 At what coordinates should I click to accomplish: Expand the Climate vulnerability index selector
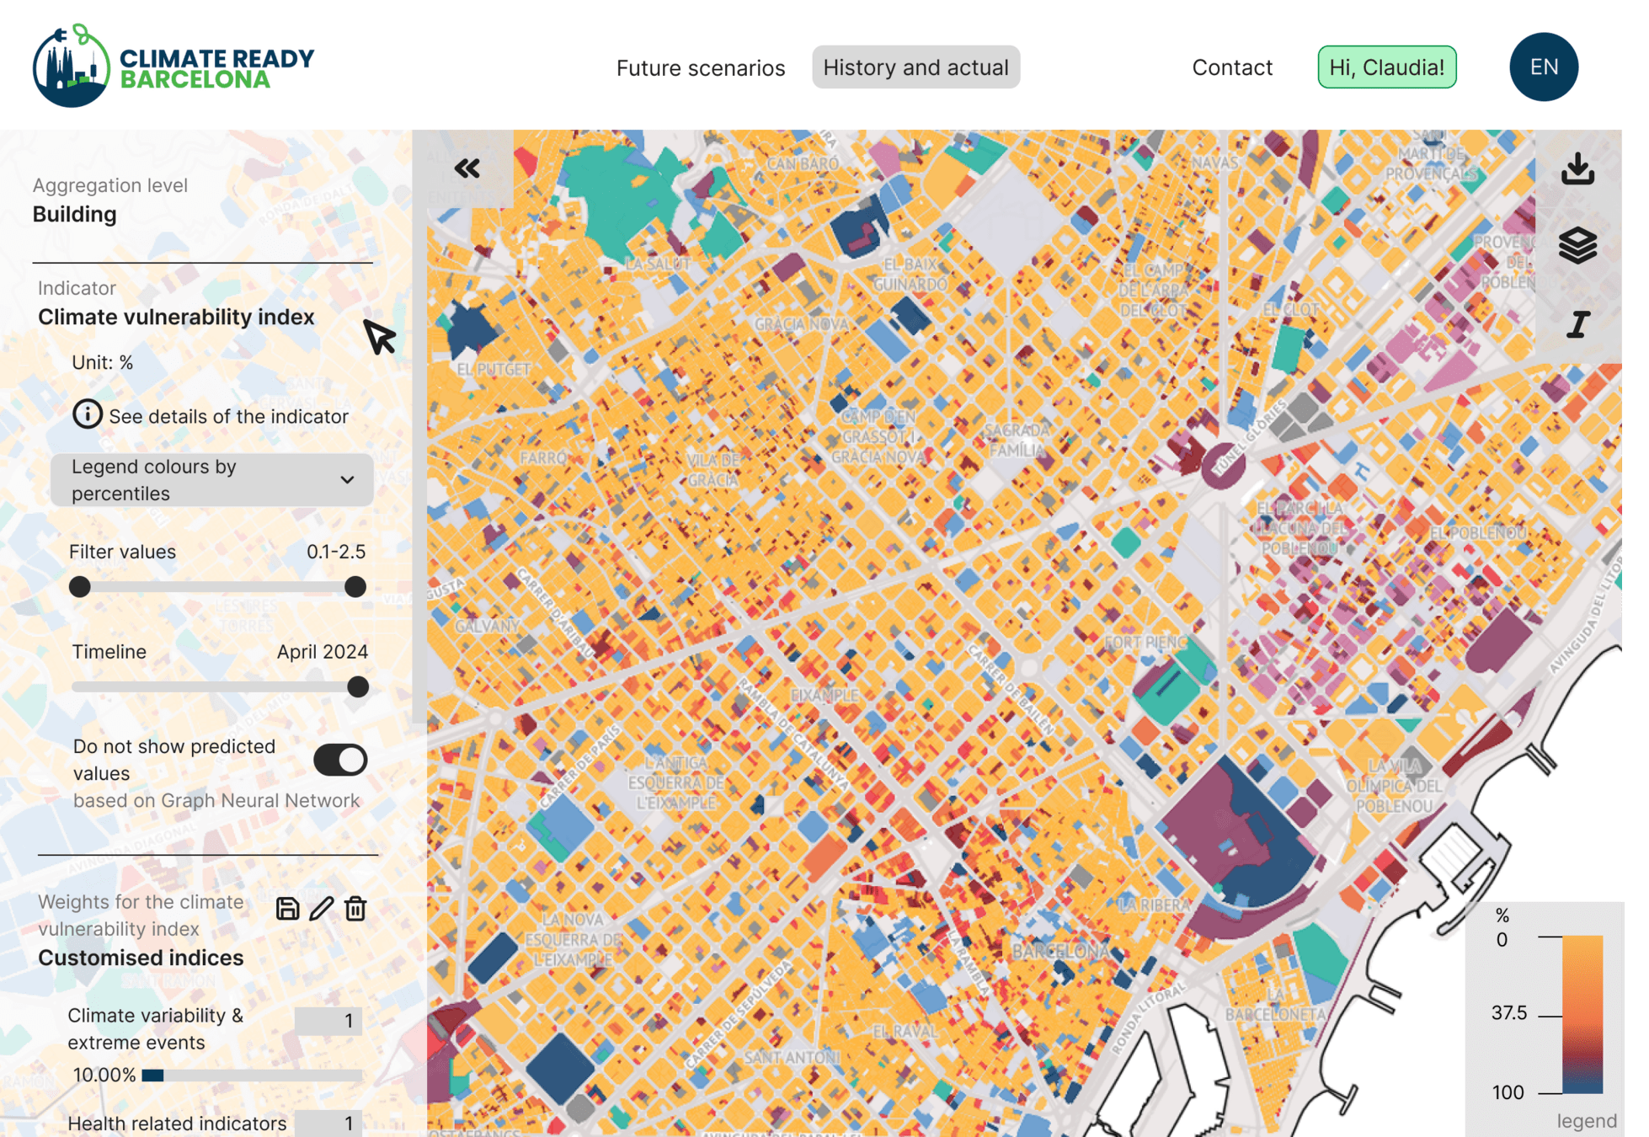[176, 317]
